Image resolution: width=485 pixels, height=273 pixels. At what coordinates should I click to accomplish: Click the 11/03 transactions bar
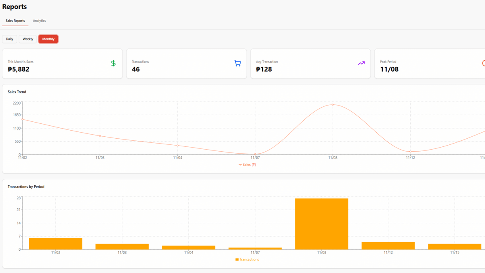pos(122,247)
